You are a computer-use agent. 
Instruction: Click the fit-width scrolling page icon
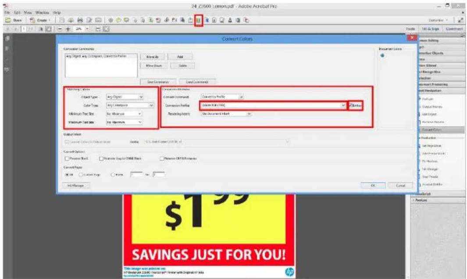[x=98, y=29]
